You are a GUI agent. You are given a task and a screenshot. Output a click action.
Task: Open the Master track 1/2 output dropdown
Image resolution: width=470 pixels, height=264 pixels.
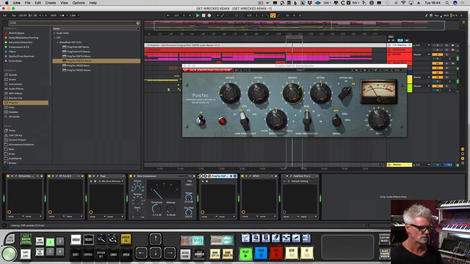coord(422,165)
